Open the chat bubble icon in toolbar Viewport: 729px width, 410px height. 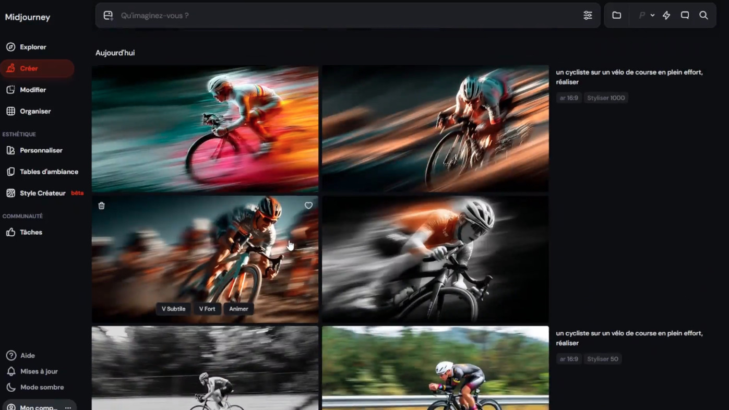(685, 16)
